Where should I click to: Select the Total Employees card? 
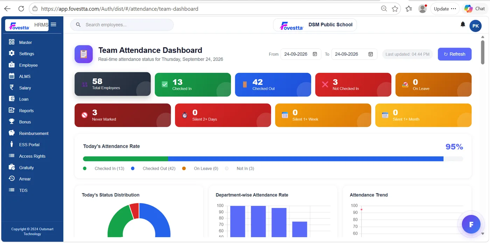113,84
